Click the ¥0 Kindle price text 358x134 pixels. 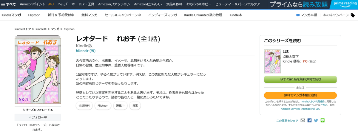tap(305, 61)
